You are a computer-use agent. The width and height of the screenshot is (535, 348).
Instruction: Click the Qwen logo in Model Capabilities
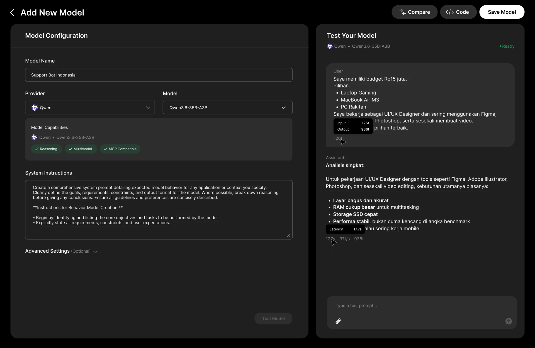[x=34, y=137]
